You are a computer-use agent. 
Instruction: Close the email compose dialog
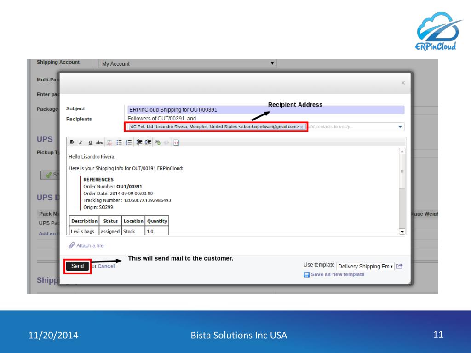(x=403, y=83)
